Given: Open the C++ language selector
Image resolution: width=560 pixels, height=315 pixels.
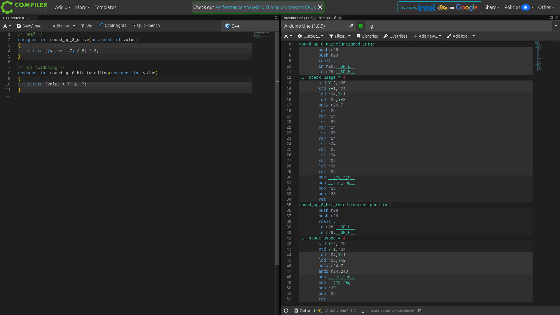Looking at the screenshot, I should [x=250, y=26].
